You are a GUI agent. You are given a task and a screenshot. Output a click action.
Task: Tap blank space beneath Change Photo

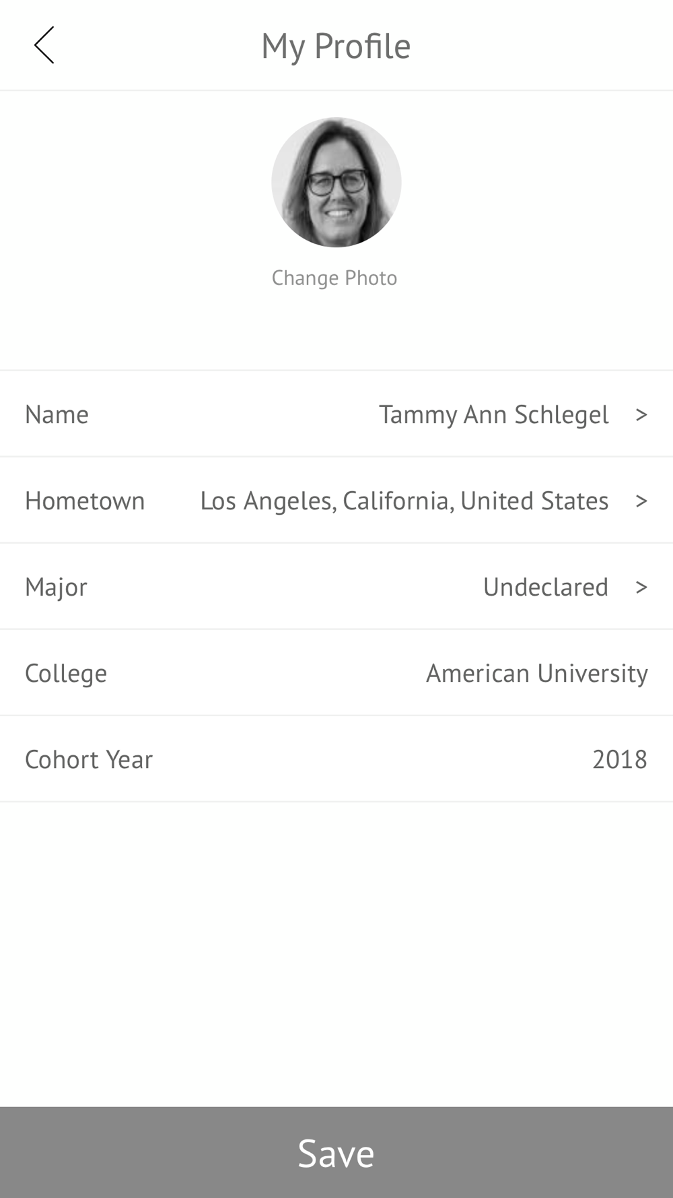coord(336,330)
